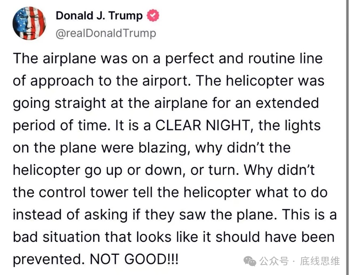
Task: Click the 底线思维 account name text
Action: 319,261
